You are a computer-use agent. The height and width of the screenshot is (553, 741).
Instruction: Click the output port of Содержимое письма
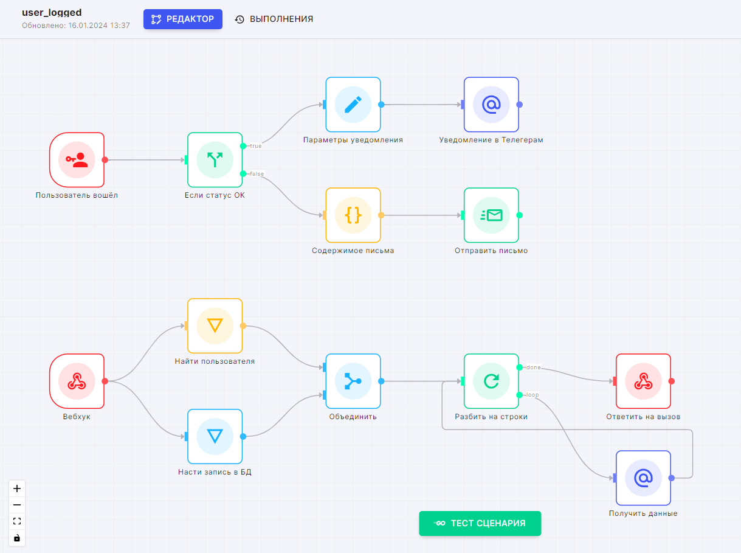[x=381, y=215]
